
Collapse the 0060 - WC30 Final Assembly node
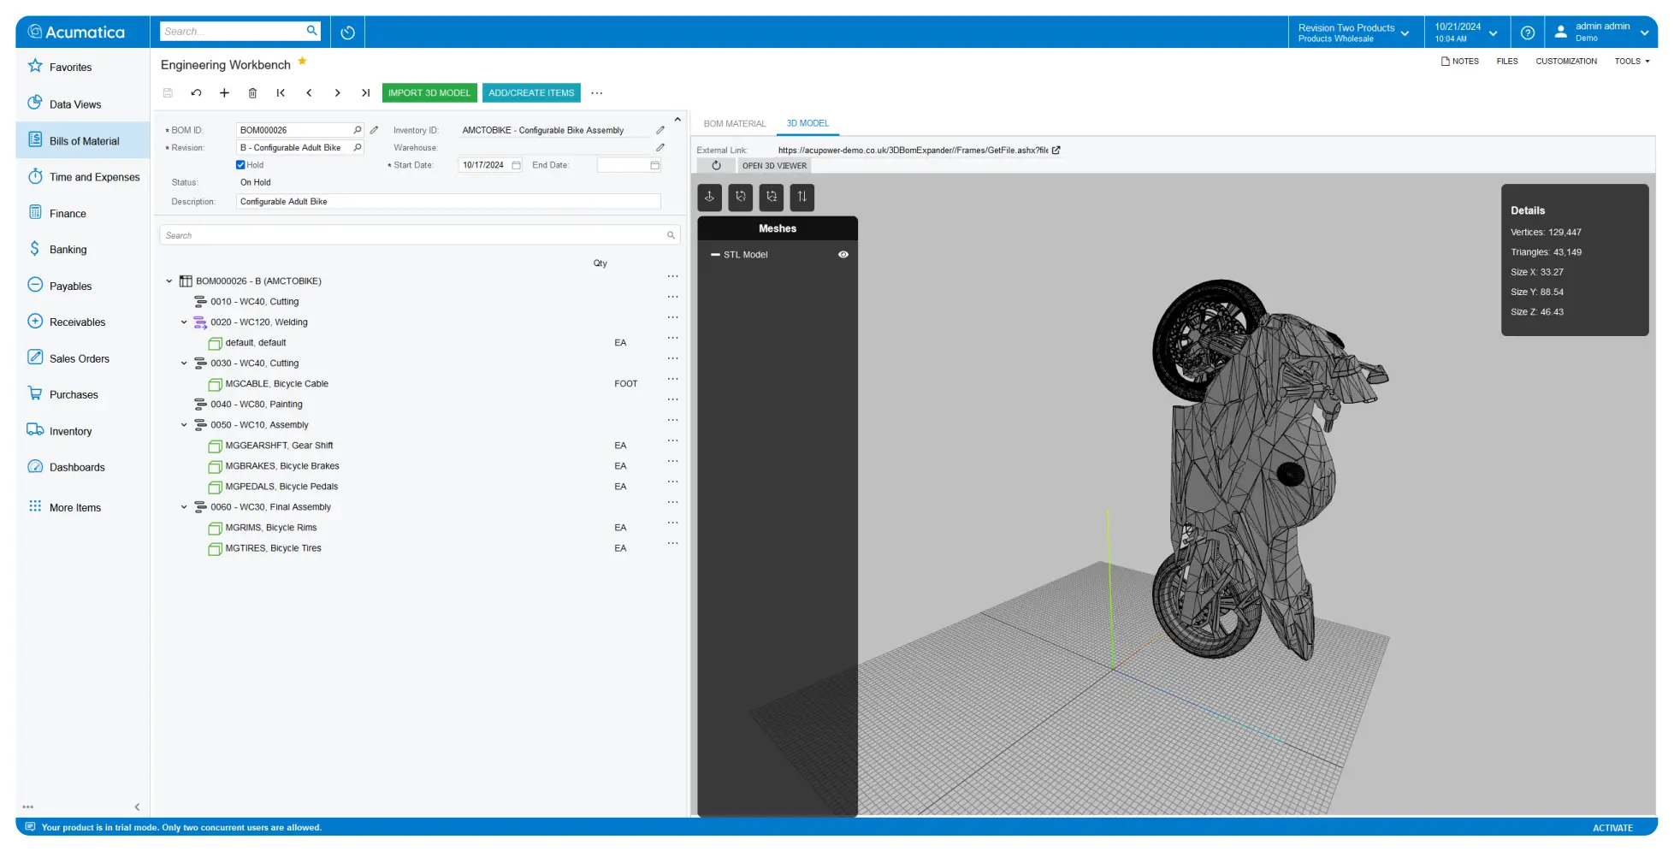pyautogui.click(x=183, y=506)
